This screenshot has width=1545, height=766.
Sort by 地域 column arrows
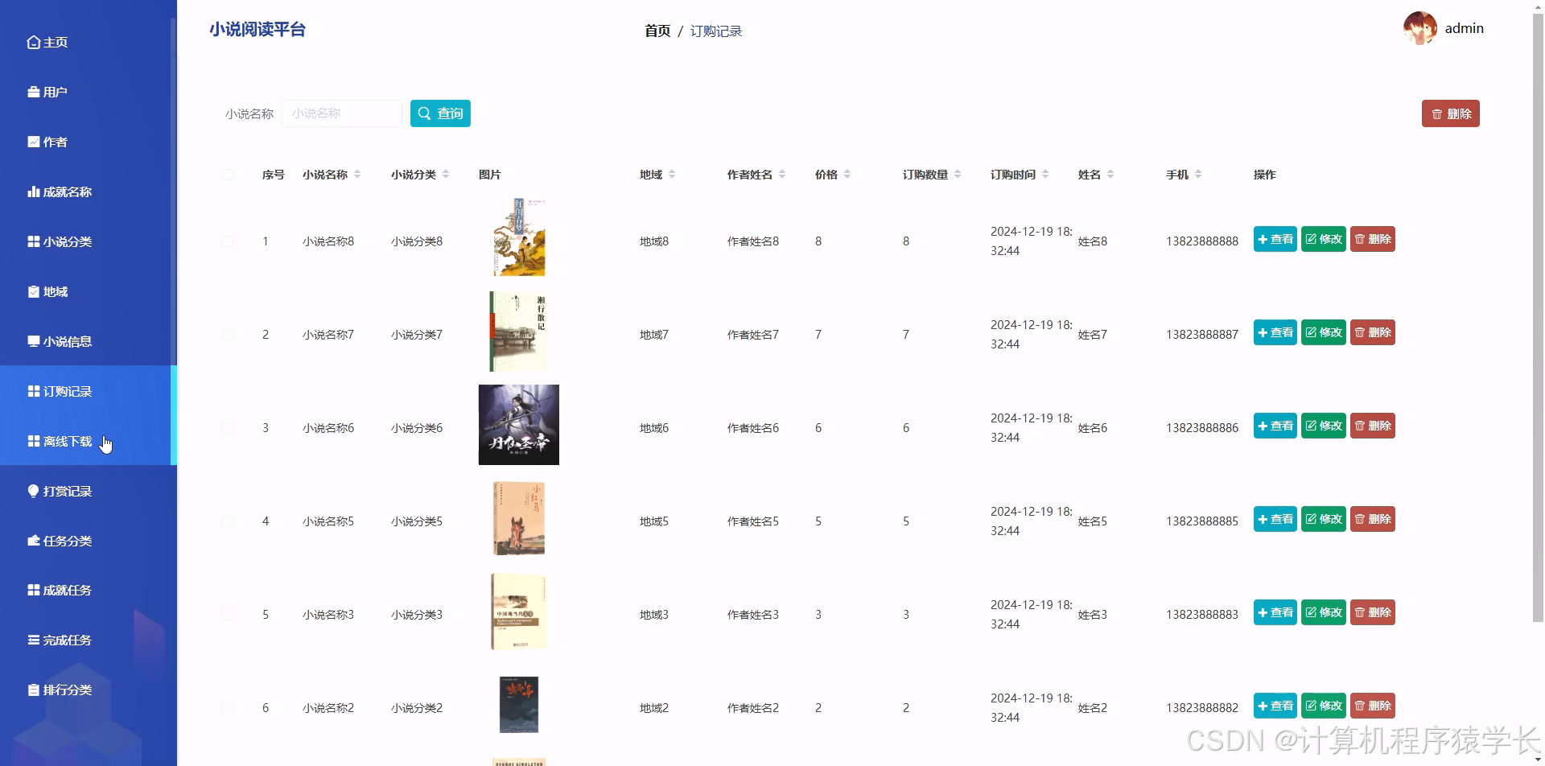(x=672, y=175)
